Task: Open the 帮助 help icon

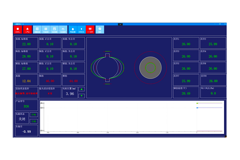Action: pos(100,30)
